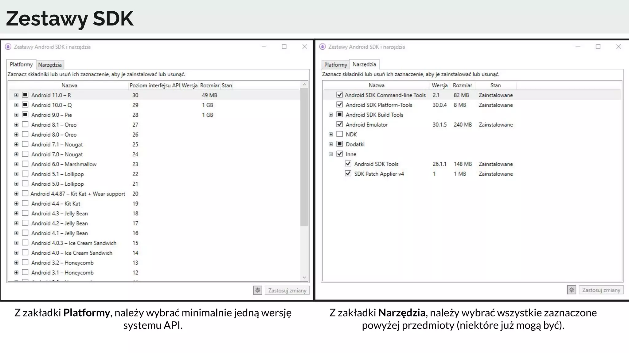Check the Android 6.0 – Marshmallow checkbox
This screenshot has height=353, width=629.
point(25,164)
